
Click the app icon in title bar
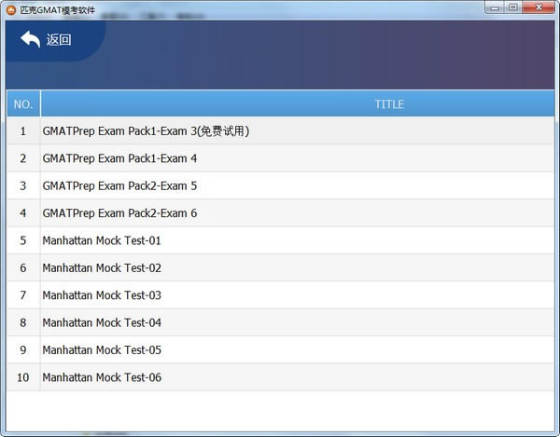(11, 8)
